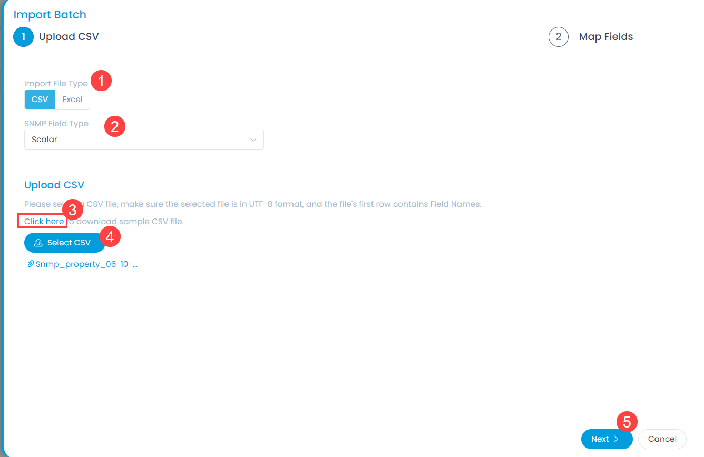Click here to download sample CSV file
Viewport: 704px width, 457px height.
(42, 221)
